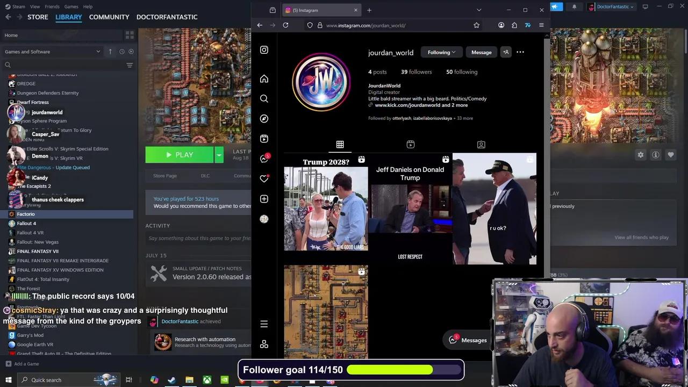Screen dimensions: 688x387
Task: Open Instagram Home from sidebar
Action: [264, 79]
